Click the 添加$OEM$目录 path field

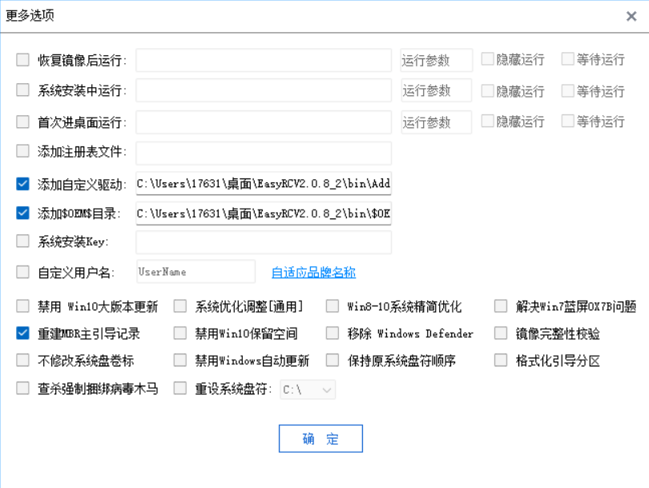point(264,214)
